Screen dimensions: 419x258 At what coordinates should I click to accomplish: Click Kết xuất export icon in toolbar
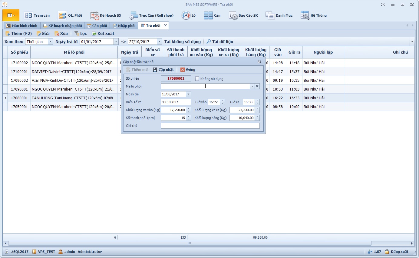pyautogui.click(x=103, y=34)
